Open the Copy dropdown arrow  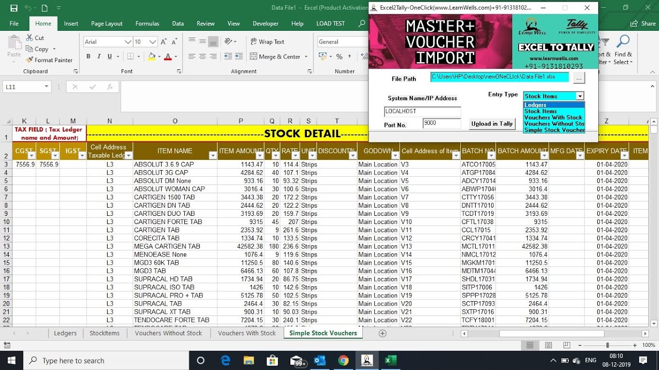tap(54, 49)
